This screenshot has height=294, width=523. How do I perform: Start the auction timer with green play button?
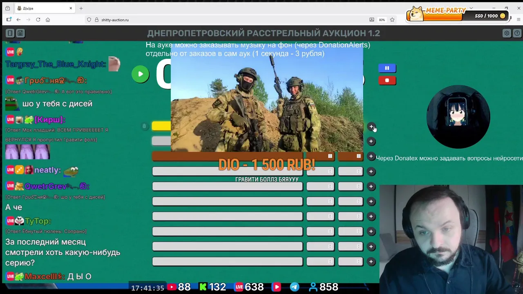point(140,74)
